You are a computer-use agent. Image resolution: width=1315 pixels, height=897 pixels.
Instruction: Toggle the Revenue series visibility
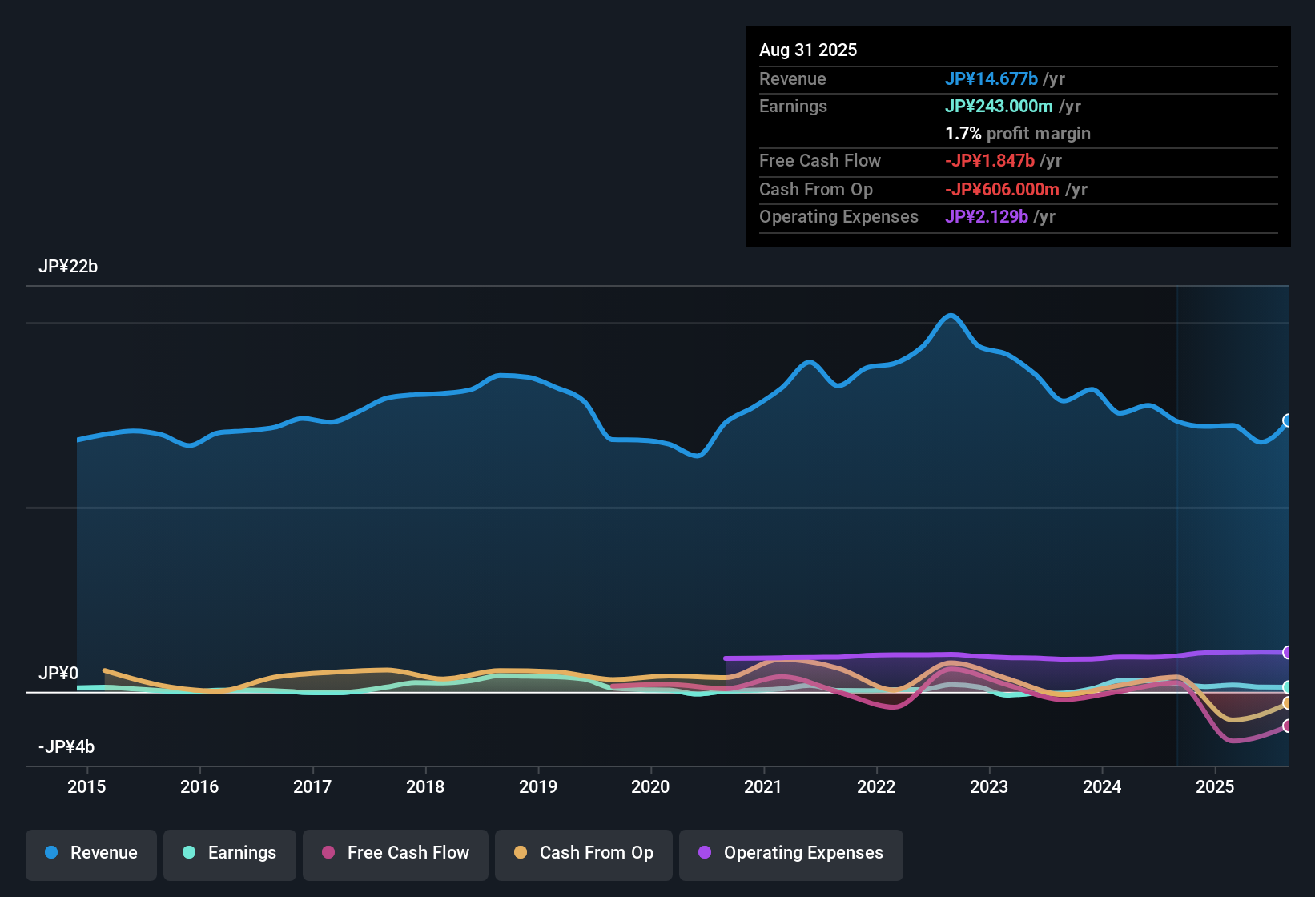pos(90,853)
